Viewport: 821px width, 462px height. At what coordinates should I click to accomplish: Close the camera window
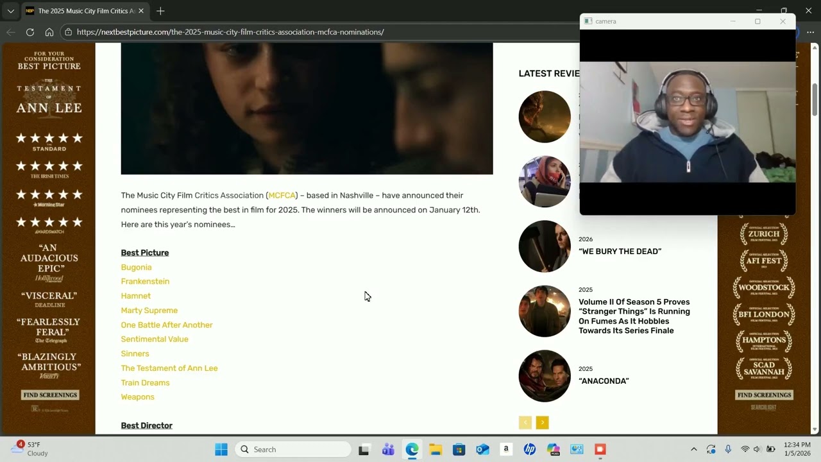tap(783, 21)
